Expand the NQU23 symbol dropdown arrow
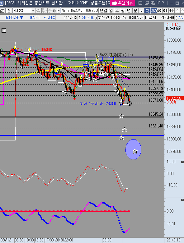This screenshot has height=243, width=184. pyautogui.click(x=33, y=11)
